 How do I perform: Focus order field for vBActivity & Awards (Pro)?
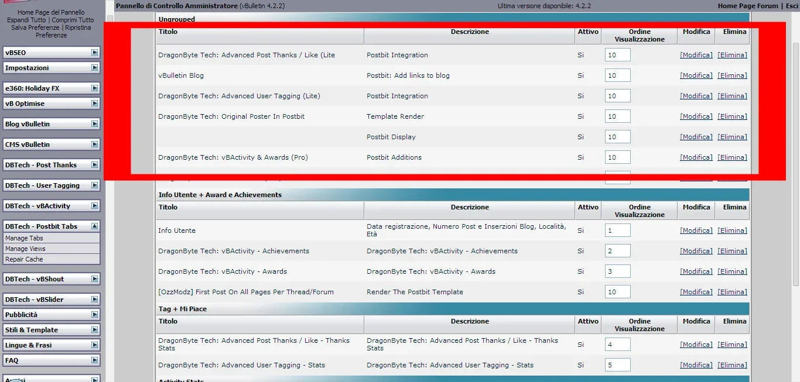[x=618, y=157]
